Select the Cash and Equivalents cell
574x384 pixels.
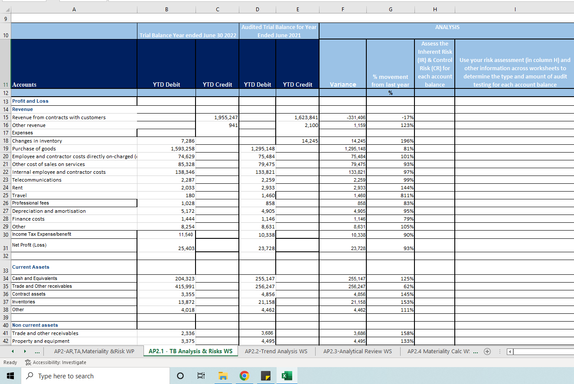[74, 278]
